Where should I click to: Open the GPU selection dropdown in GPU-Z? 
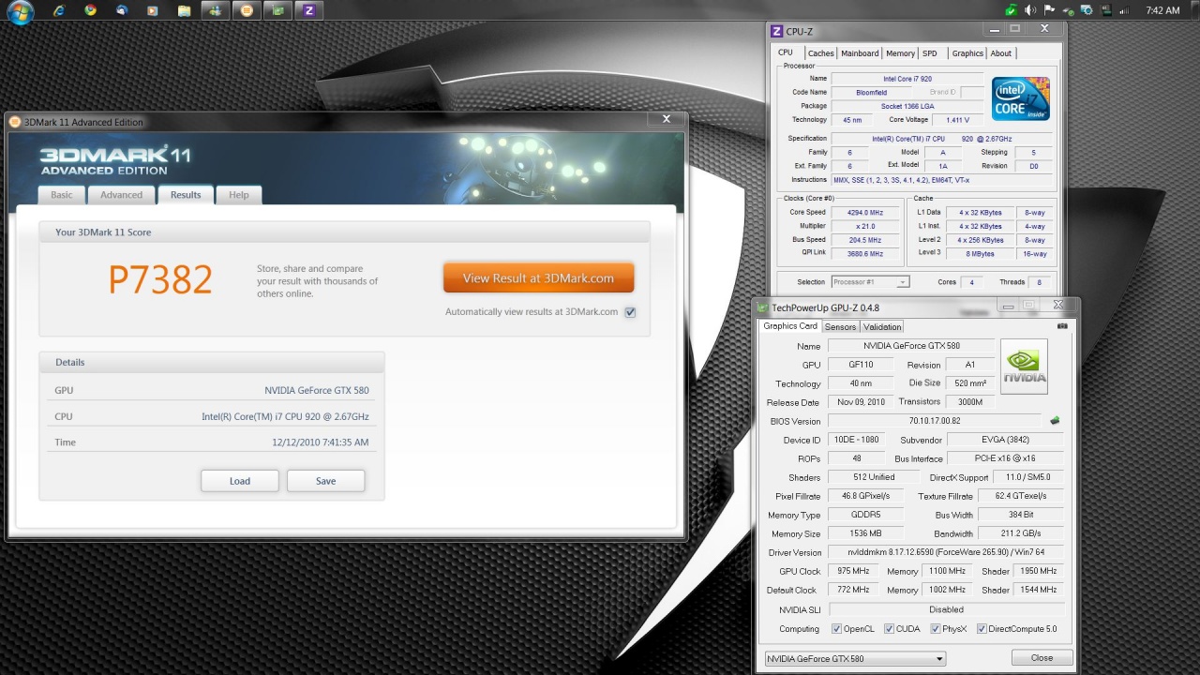pyautogui.click(x=855, y=658)
